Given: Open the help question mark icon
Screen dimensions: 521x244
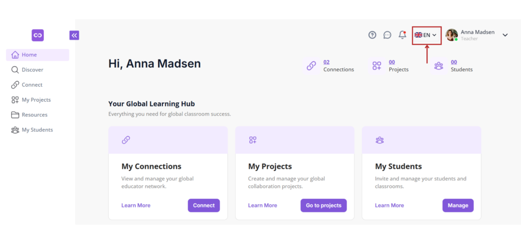Looking at the screenshot, I should 372,35.
